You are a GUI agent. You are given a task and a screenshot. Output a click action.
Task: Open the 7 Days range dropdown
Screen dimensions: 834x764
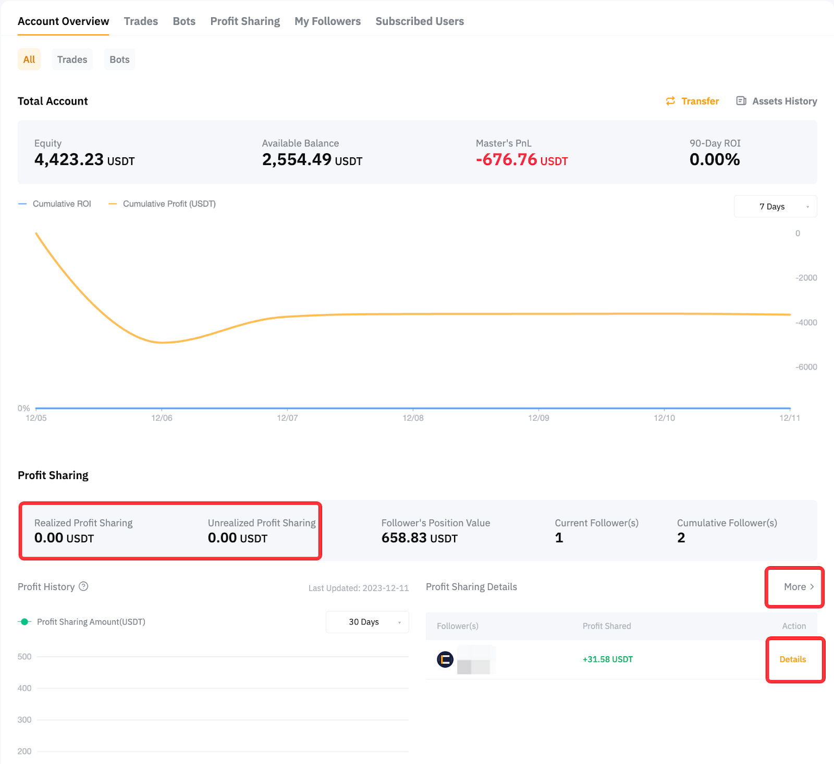(775, 207)
